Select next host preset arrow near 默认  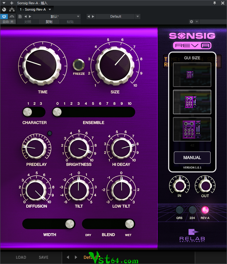(30, 16)
